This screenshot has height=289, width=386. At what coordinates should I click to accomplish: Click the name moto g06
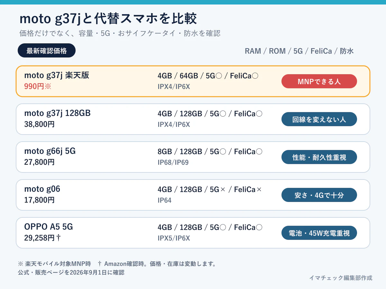42,189
